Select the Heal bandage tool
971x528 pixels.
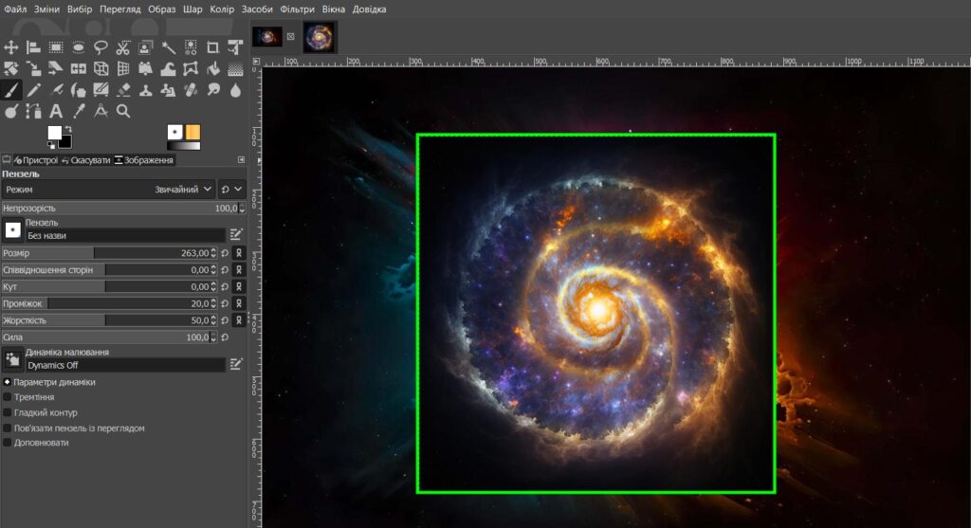[x=190, y=90]
